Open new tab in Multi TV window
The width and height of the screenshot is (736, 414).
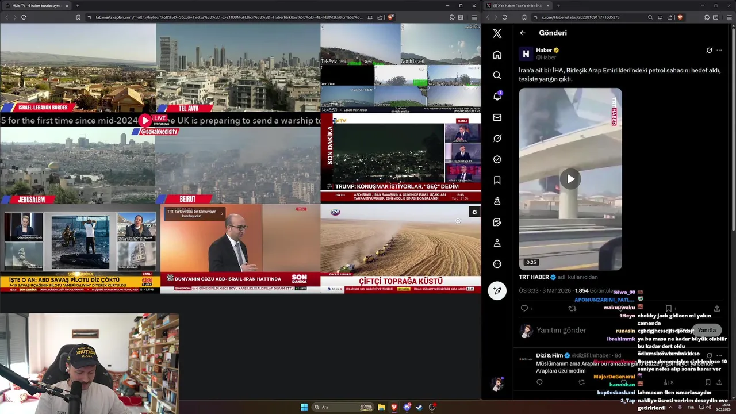point(77,6)
